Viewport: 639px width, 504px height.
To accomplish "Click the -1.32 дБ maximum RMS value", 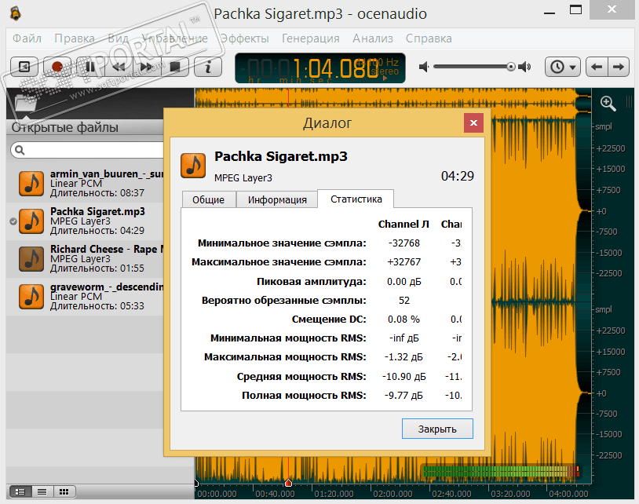I will click(403, 357).
